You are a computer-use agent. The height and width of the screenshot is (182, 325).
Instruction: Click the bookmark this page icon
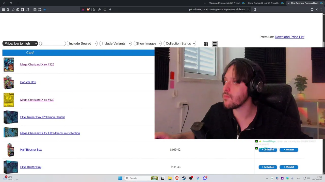255,10
